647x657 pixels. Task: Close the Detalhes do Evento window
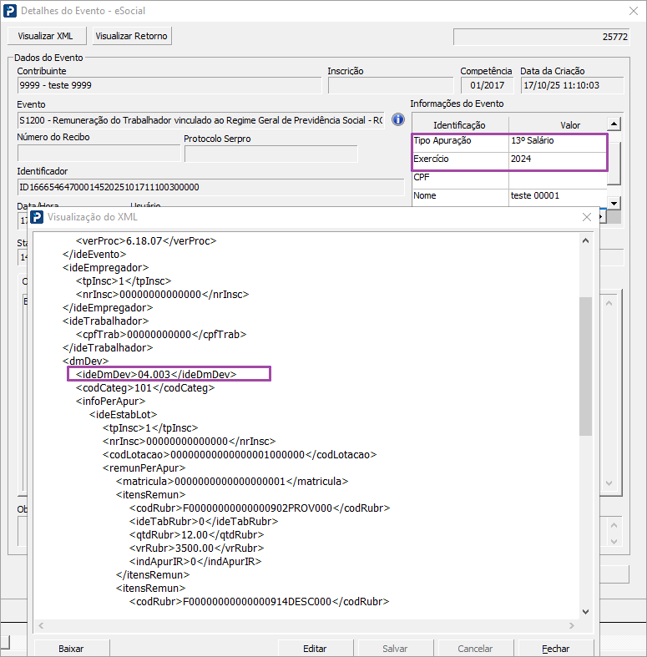[x=633, y=11]
